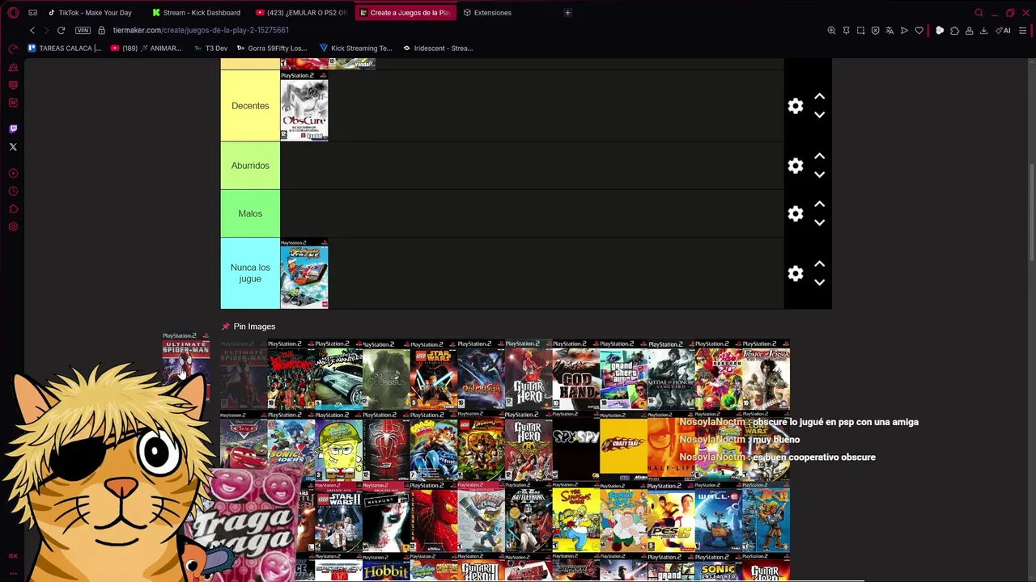Screen dimensions: 1036x582
Task: Open ad blocker shield icon
Action: coord(875,31)
